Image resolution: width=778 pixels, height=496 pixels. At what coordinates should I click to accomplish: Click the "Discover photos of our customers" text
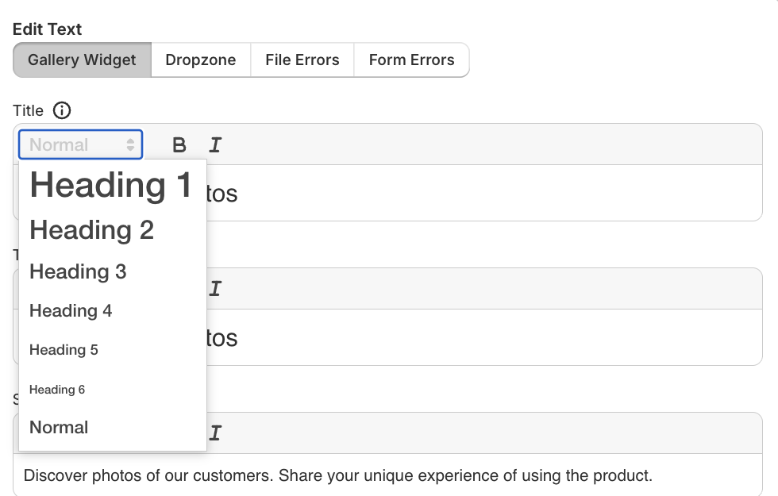click(337, 476)
